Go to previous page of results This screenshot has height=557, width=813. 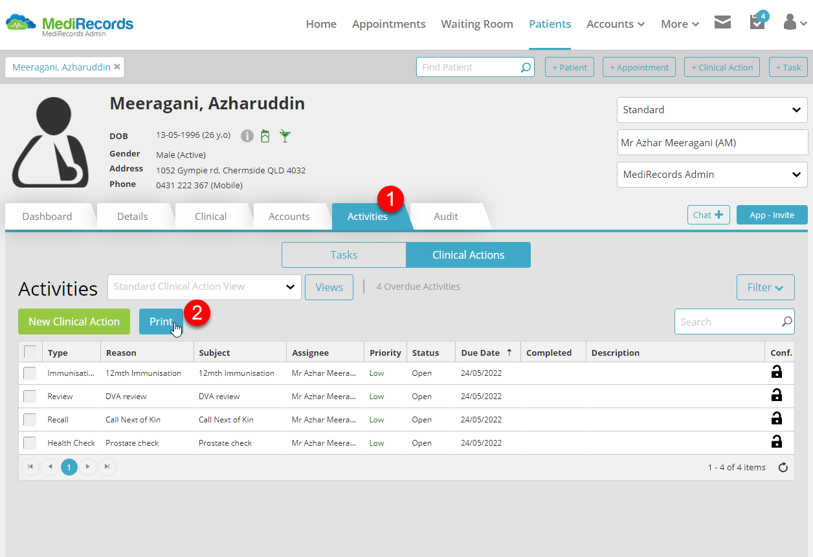coord(50,466)
